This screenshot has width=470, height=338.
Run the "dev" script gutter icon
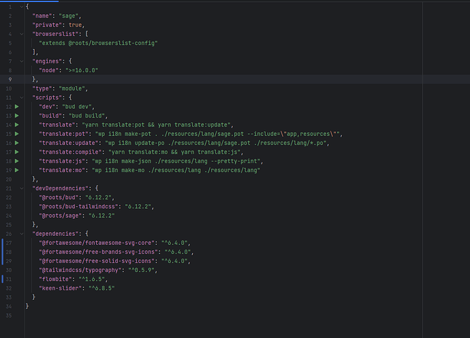pos(17,107)
